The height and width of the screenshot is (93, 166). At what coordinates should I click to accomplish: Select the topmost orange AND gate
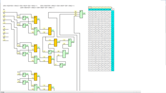click(36, 20)
